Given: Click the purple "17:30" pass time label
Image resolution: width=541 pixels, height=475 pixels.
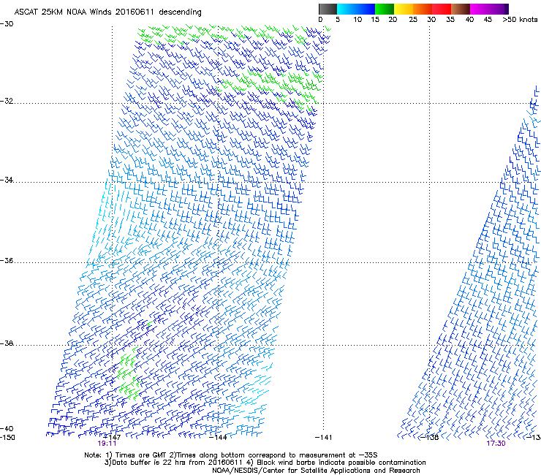Looking at the screenshot, I should click(496, 444).
